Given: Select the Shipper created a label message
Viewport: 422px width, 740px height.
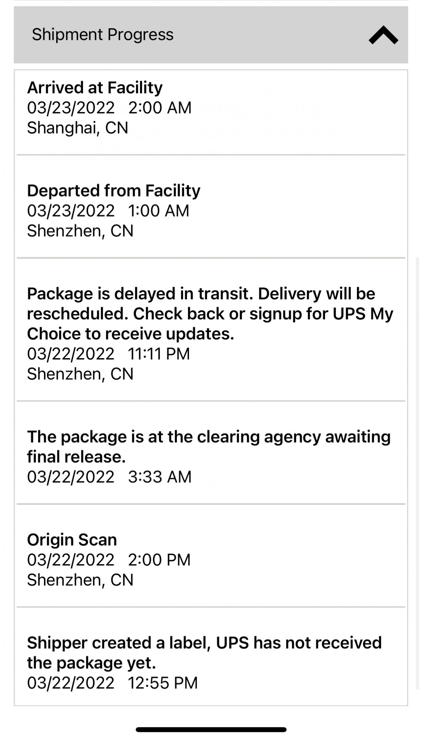Looking at the screenshot, I should [204, 653].
